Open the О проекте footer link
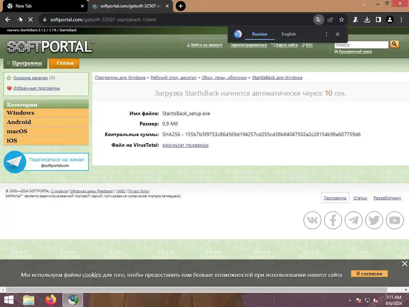The height and width of the screenshot is (307, 409). click(59, 191)
